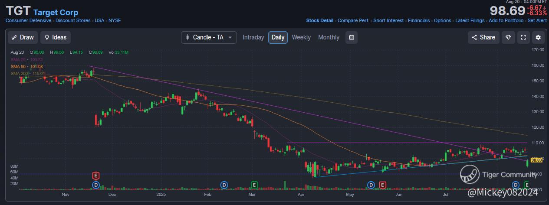Open the Discount Stores industry link
Viewport: 549px width, 205px height.
click(x=73, y=20)
